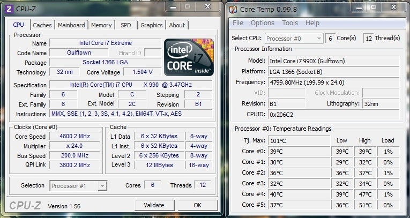This screenshot has width=410, height=218.
Task: Click the Model field Intel Core i7 990X (Gulftown)
Action: 334,61
